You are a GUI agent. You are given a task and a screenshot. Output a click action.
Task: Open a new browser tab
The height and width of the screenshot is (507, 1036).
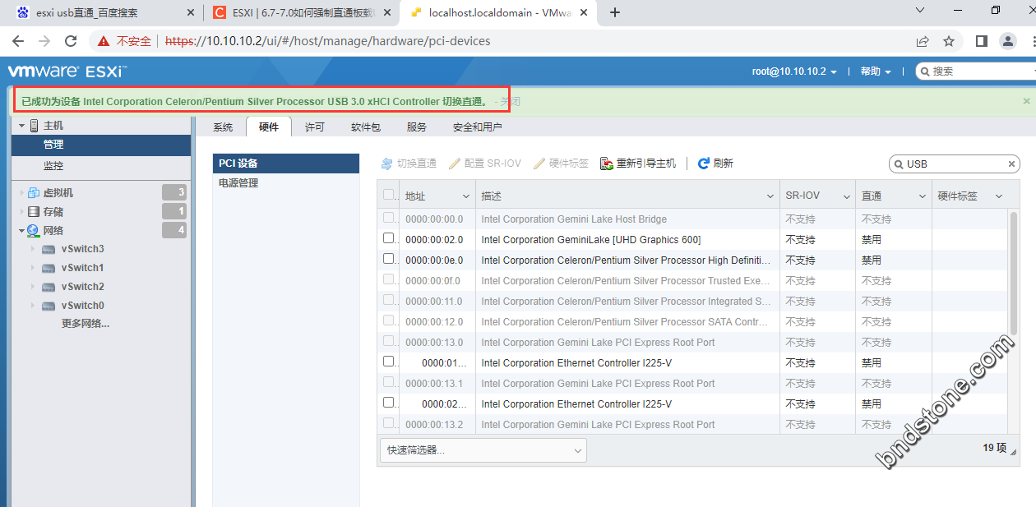pos(615,12)
